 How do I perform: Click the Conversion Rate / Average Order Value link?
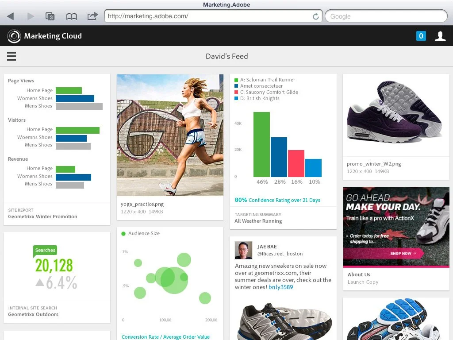click(x=165, y=337)
